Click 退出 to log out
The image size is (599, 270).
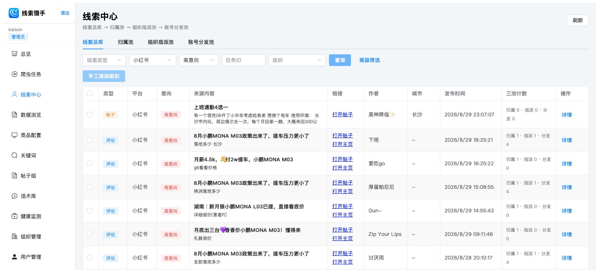tap(65, 13)
